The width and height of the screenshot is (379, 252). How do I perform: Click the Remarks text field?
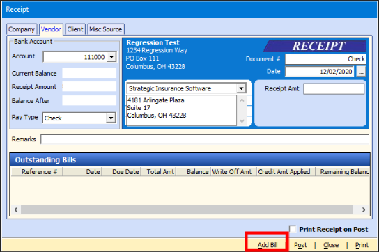point(205,139)
